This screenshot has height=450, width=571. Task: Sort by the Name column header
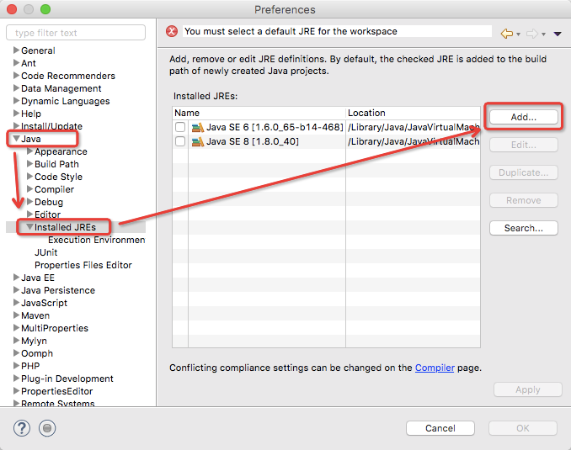(259, 113)
